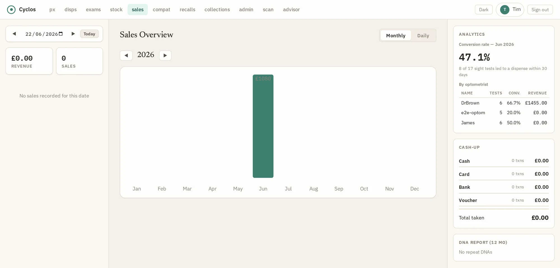Click the Total taken amount
Screen dimensions: 560x268
pyautogui.click(x=540, y=218)
